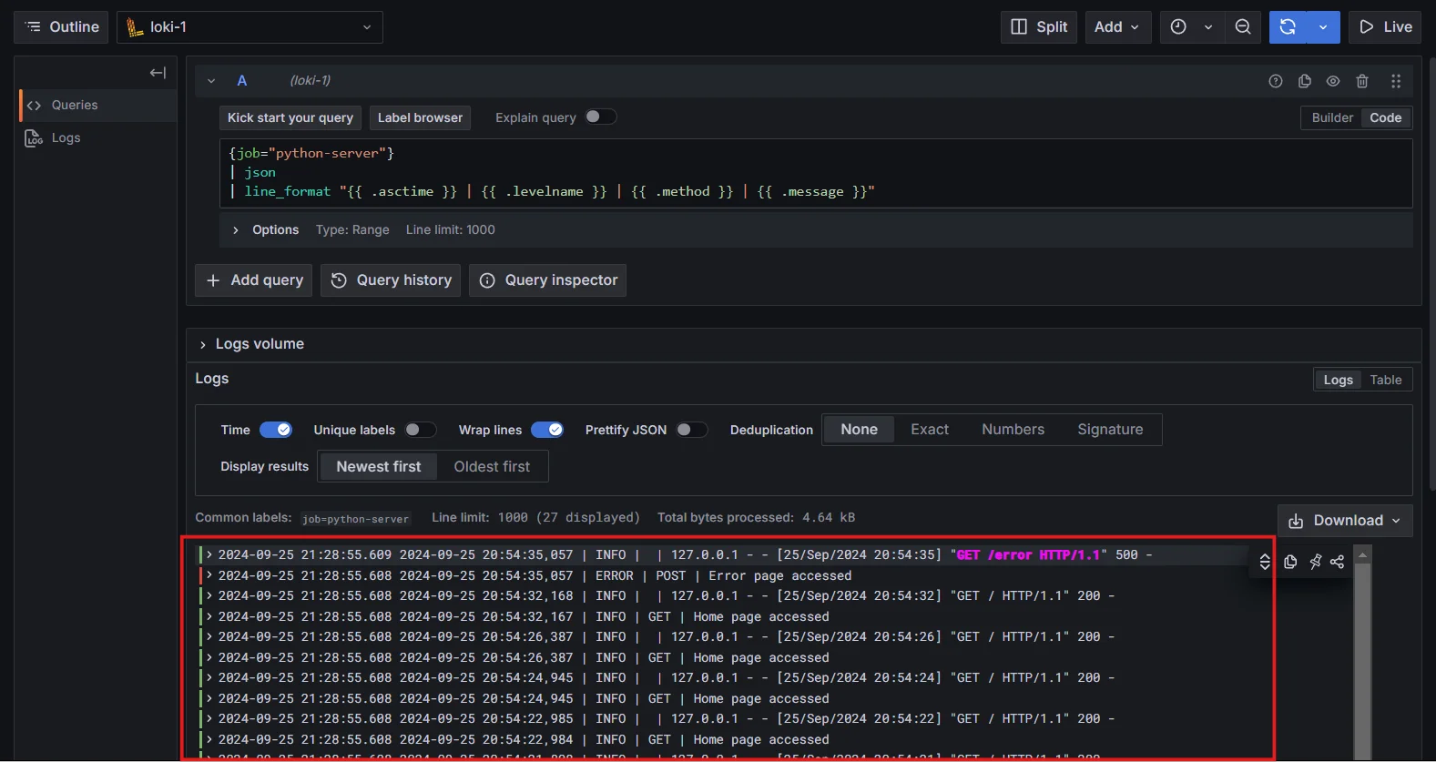Image resolution: width=1436 pixels, height=762 pixels.
Task: Open the Add dropdown menu
Action: 1118,27
